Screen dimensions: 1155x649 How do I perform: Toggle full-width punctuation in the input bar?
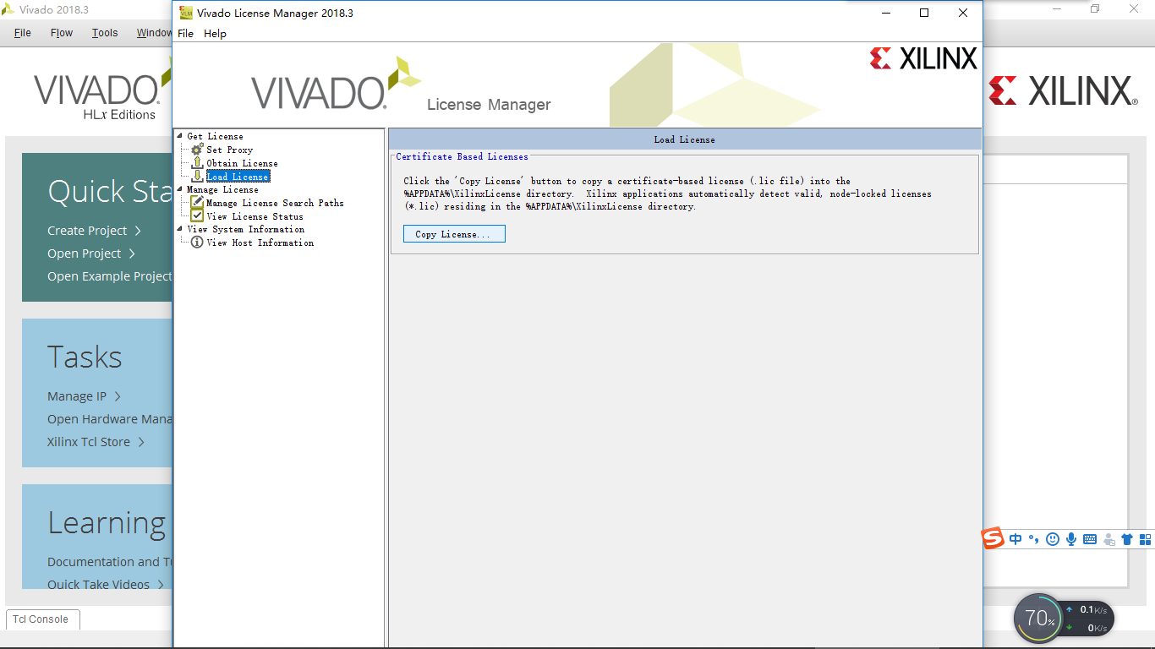pyautogui.click(x=1033, y=539)
